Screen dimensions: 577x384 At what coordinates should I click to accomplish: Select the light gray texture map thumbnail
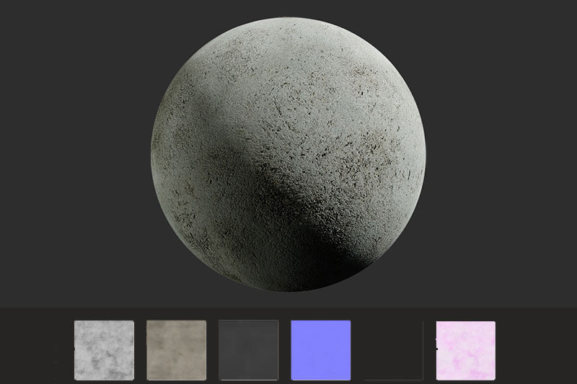click(104, 350)
